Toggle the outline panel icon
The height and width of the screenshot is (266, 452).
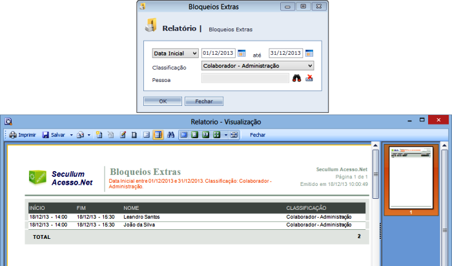pyautogui.click(x=147, y=135)
